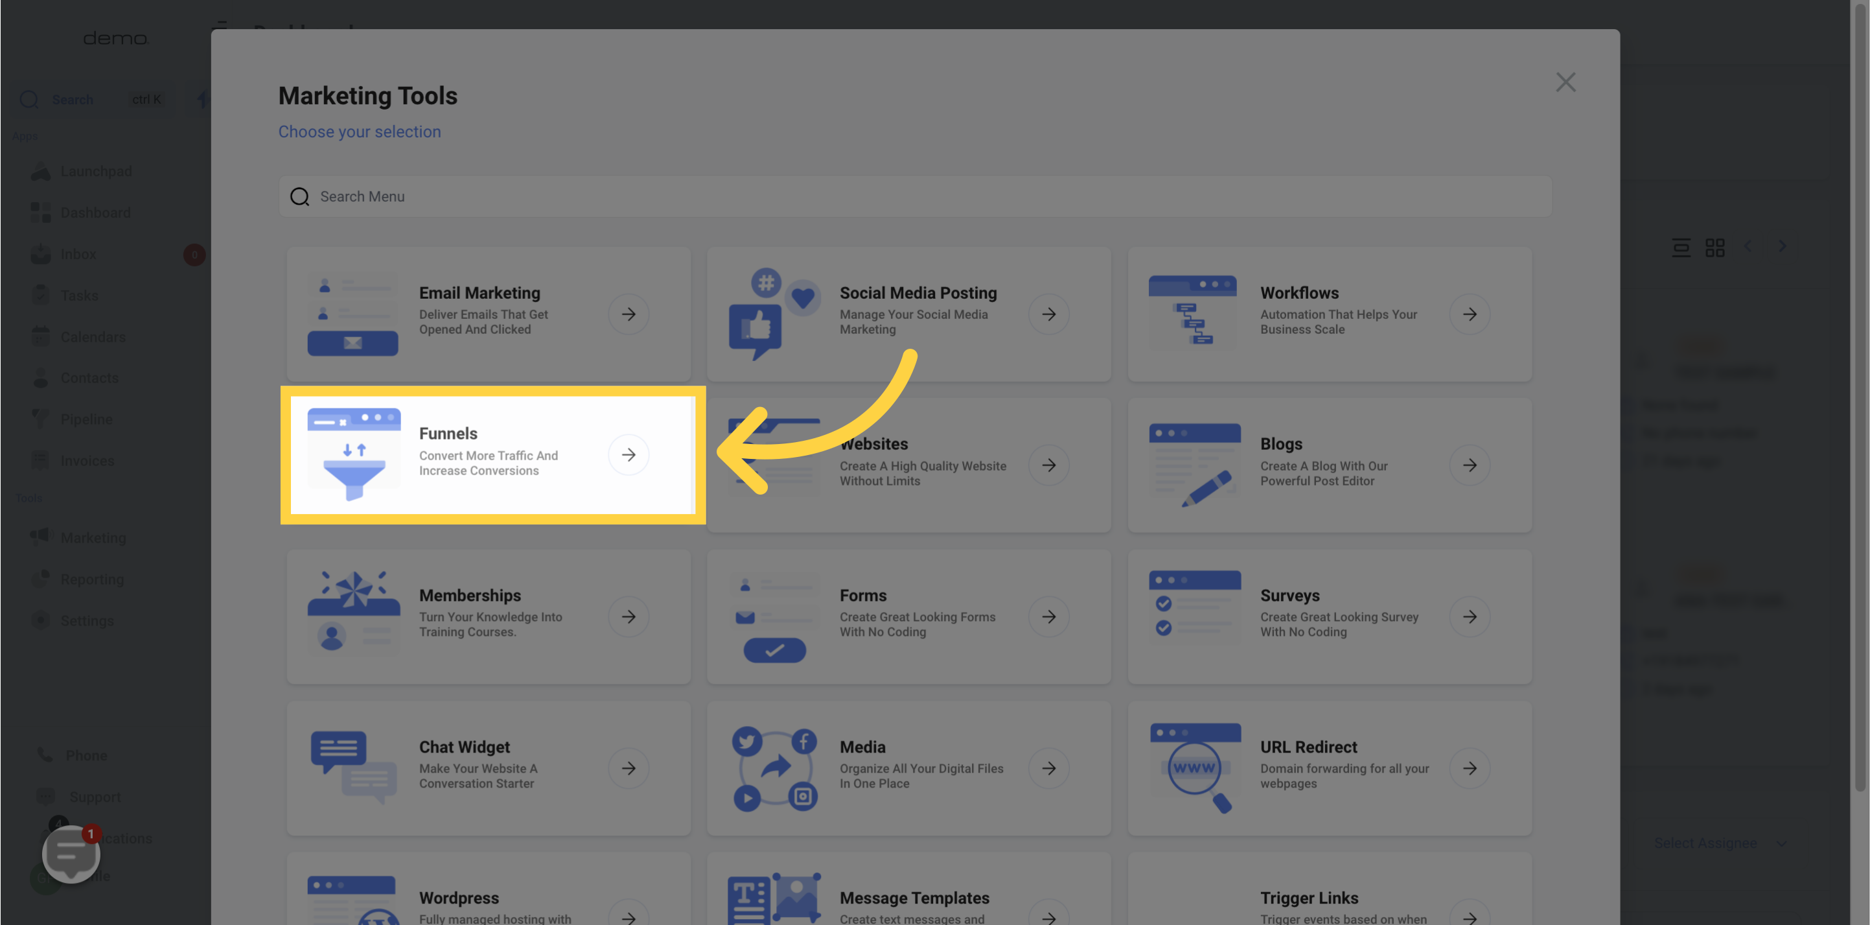Click the Funnels arrow button
This screenshot has width=1870, height=925.
[x=628, y=455]
